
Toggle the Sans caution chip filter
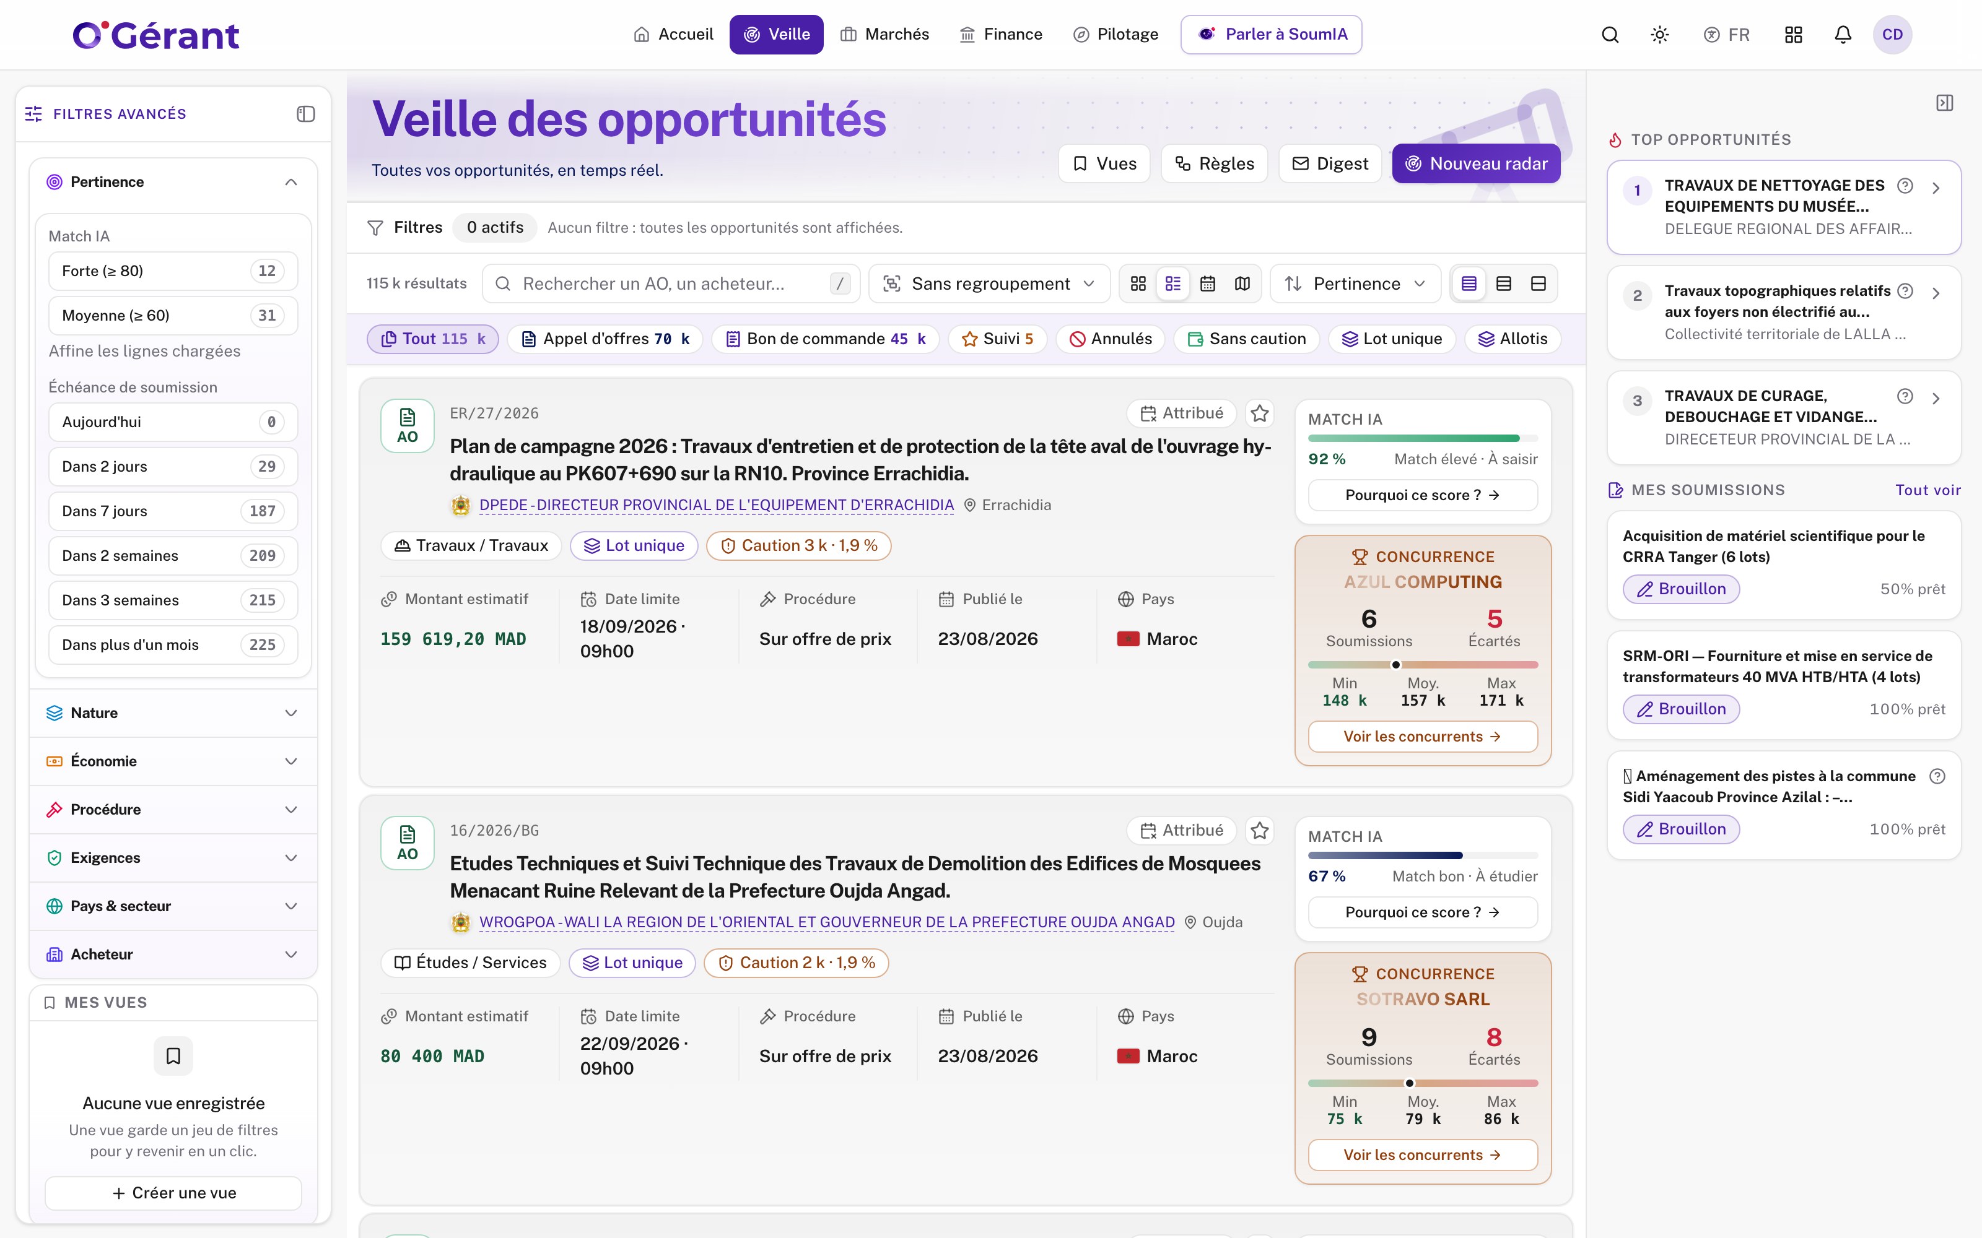coord(1246,339)
